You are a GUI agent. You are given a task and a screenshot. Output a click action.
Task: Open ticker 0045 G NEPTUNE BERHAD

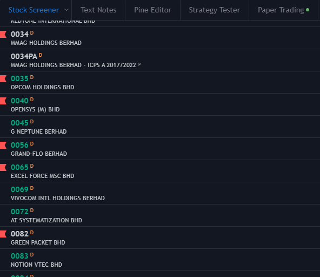click(160, 127)
